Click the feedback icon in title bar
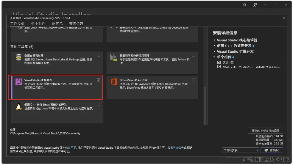Viewport: 293px width, 165px height. coord(255,5)
